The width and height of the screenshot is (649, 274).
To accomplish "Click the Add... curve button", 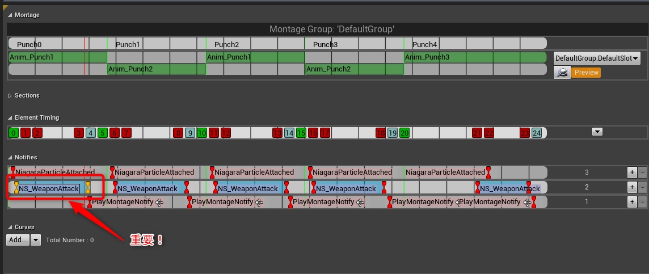I will (x=18, y=239).
